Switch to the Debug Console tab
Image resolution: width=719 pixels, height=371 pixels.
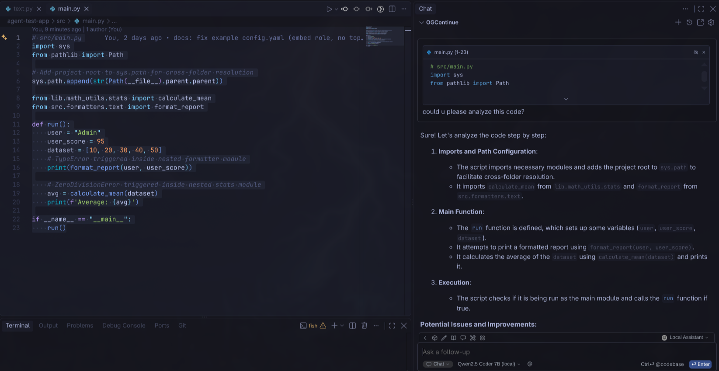(x=124, y=326)
